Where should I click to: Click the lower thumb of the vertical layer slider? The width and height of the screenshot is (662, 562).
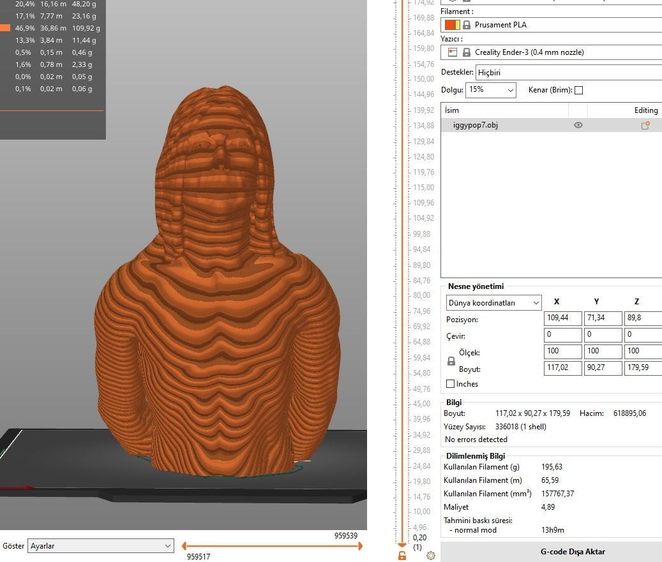coord(402,545)
